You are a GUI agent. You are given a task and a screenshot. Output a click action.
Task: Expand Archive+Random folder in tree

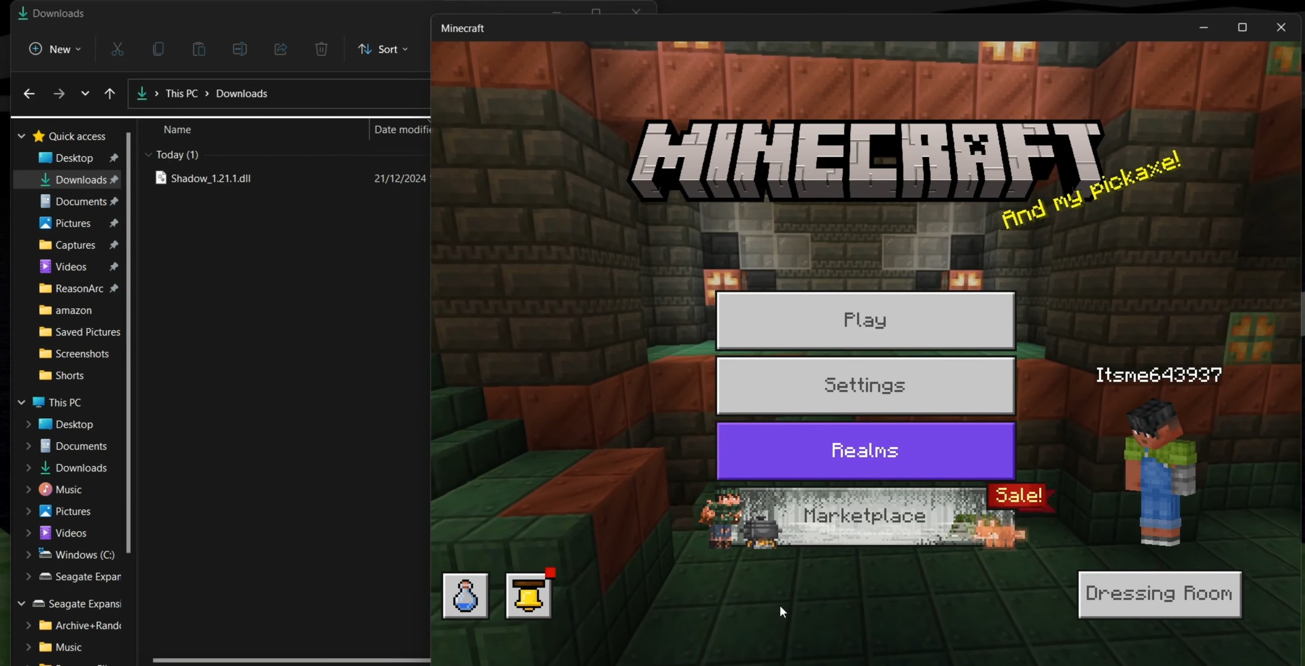(29, 625)
